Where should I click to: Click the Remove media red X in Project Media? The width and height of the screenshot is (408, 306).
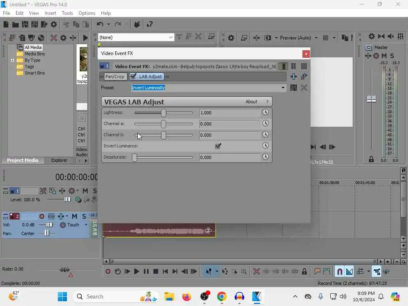point(54,38)
